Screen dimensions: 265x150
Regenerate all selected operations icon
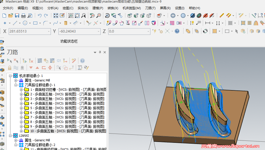25,61
